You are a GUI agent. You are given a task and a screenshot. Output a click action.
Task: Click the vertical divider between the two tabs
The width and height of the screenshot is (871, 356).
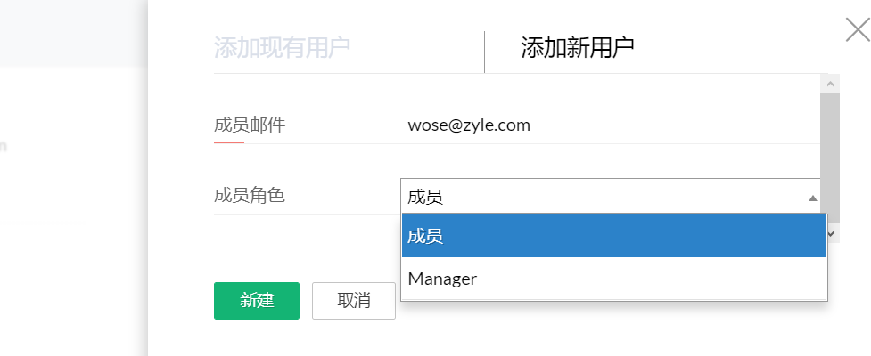484,52
